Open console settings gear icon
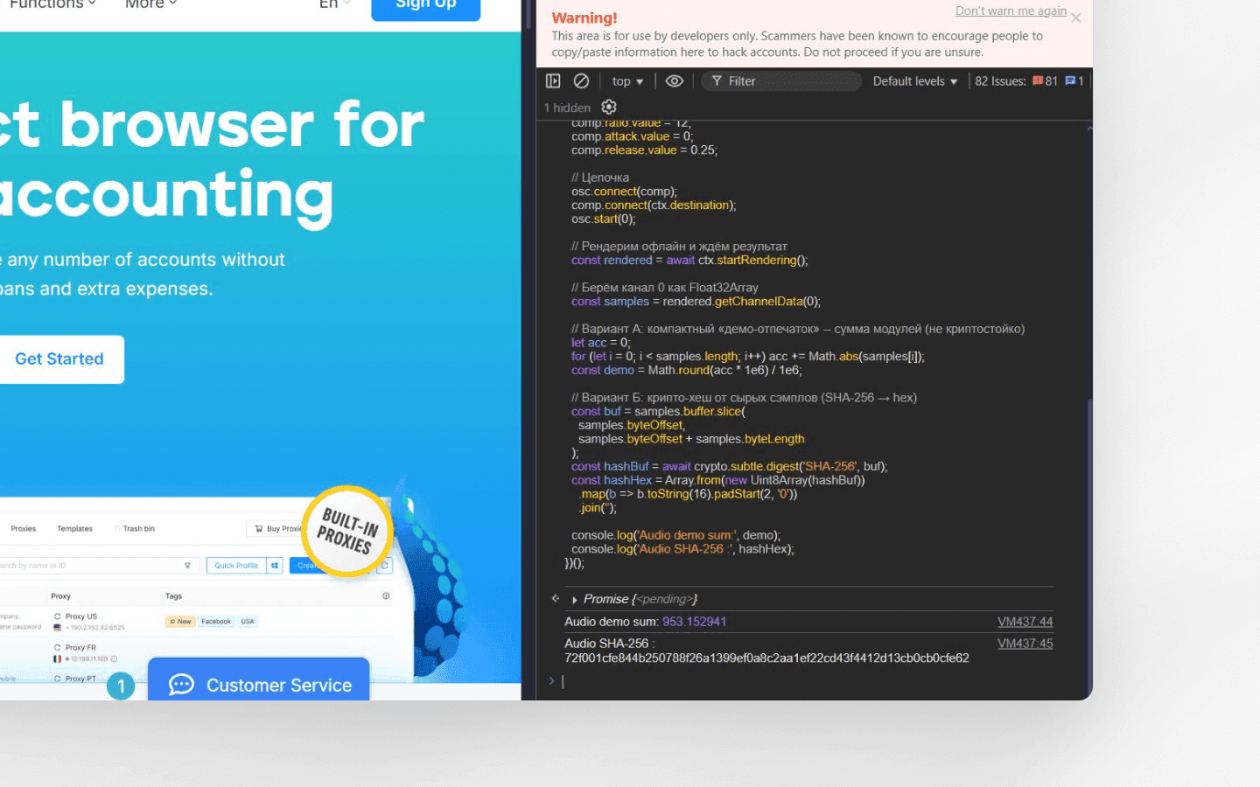1260x787 pixels. tap(609, 107)
